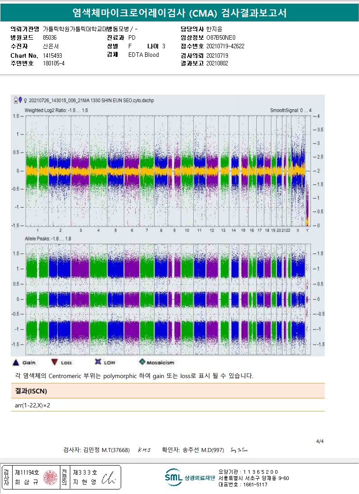The image size is (359, 494).
Task: Click the blue marker icon before the filename
Action: (20, 100)
